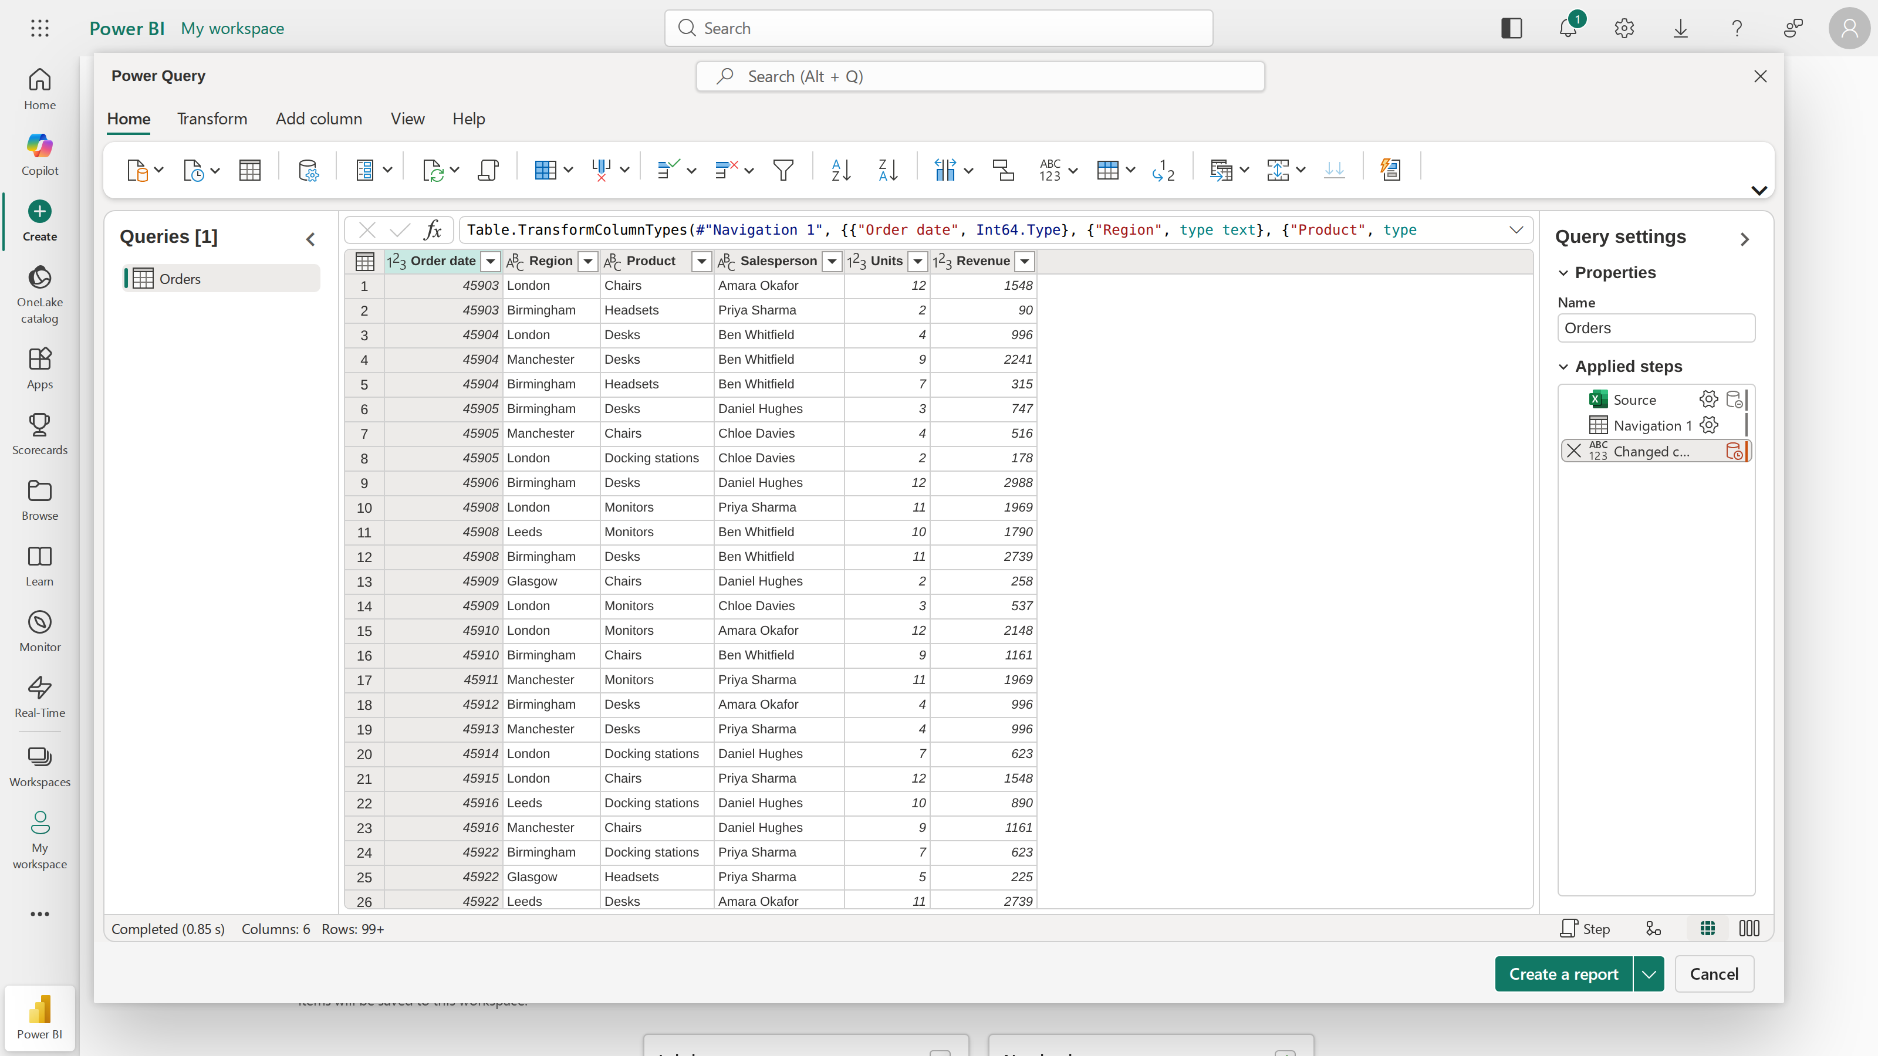Click the Recent sources toolbar icon
Viewport: 1878px width, 1056px height.
tap(194, 170)
